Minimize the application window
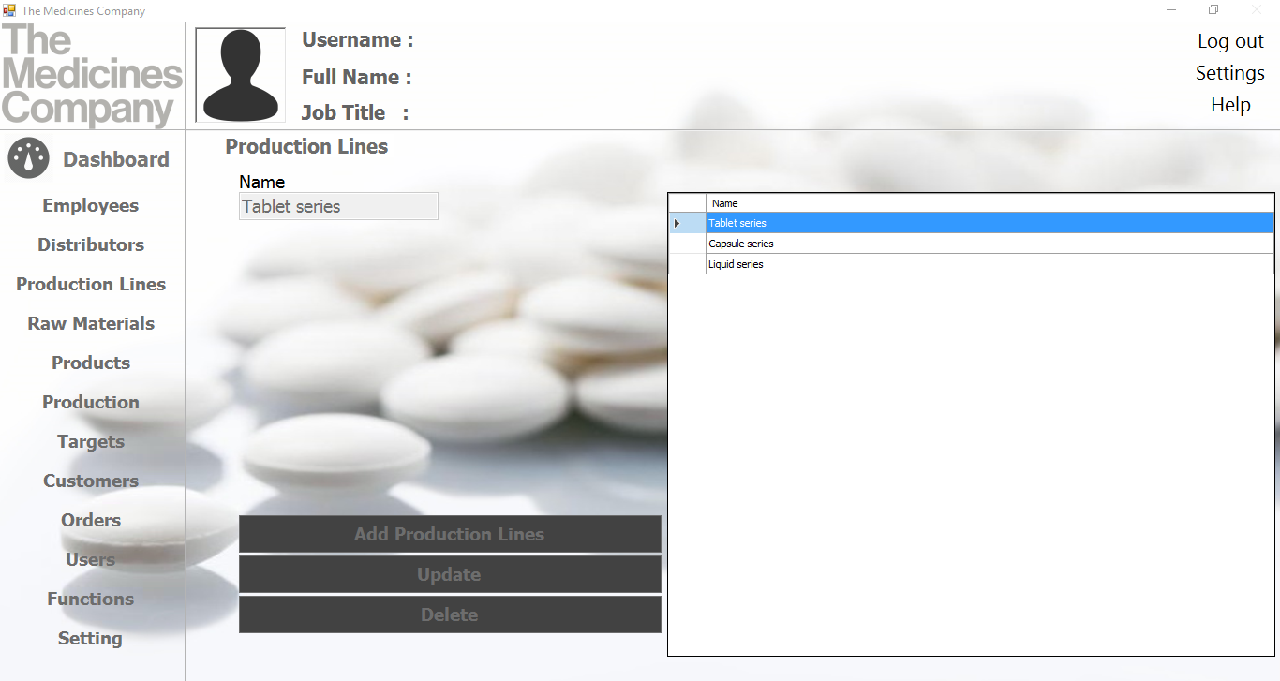This screenshot has width=1280, height=681. [x=1171, y=10]
